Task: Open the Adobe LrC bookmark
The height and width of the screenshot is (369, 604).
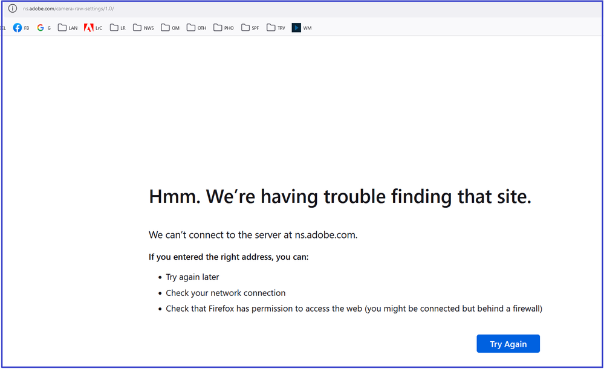Action: 93,28
